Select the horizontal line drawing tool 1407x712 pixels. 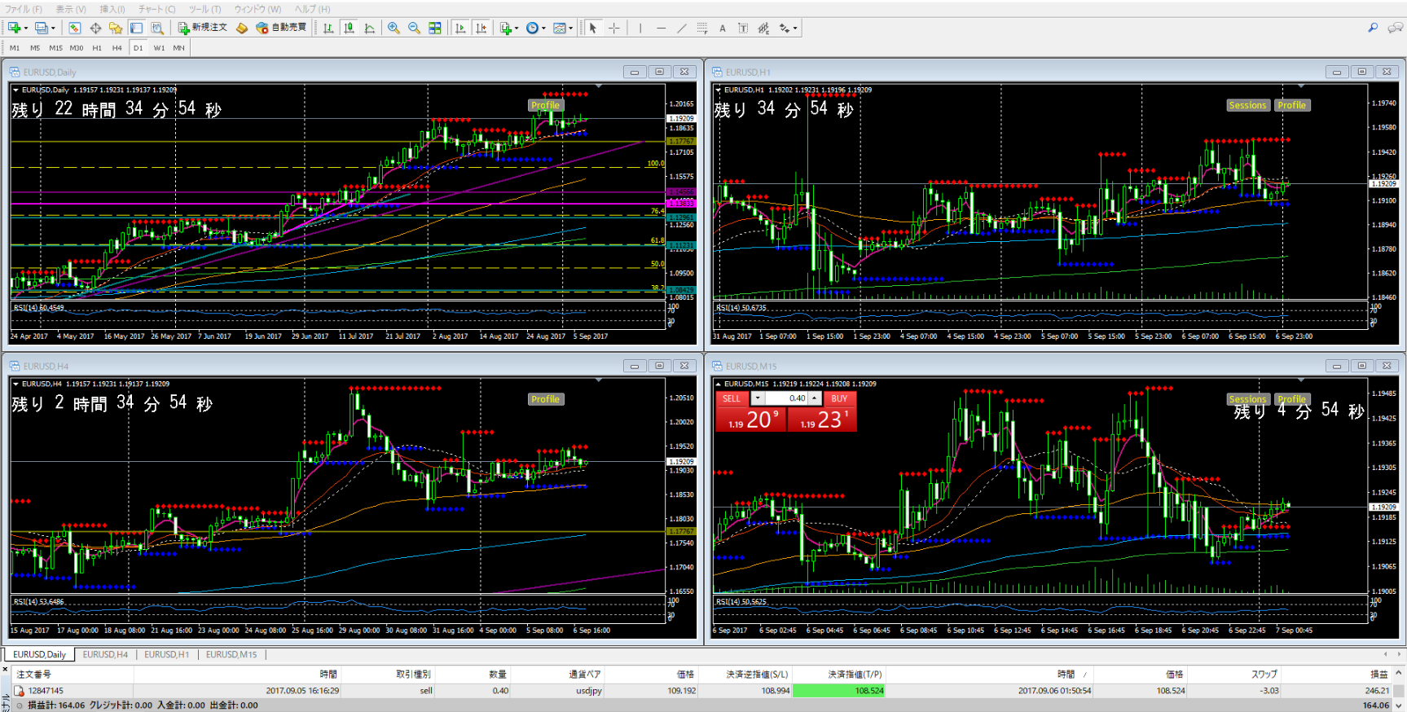(661, 28)
